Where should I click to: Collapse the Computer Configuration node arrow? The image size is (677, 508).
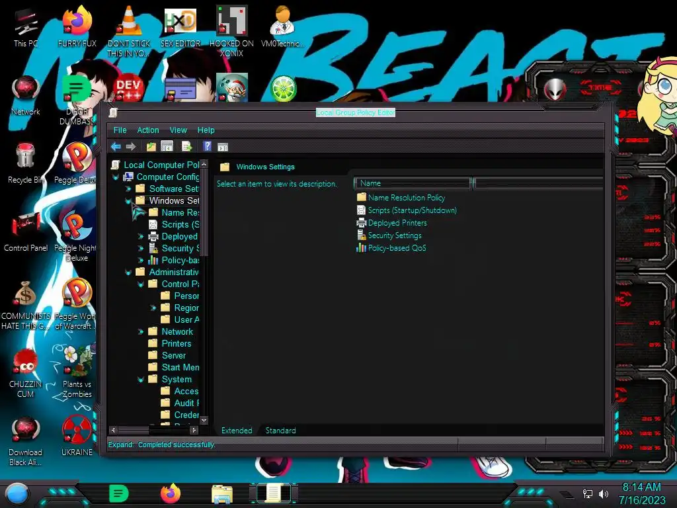[x=116, y=177]
